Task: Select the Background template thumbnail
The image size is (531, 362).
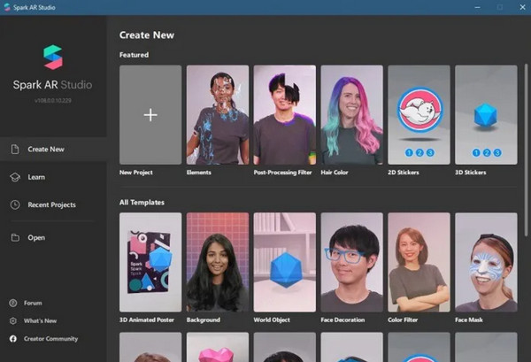Action: (x=218, y=262)
